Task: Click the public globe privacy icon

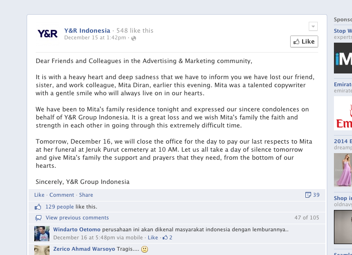Action: tap(133, 38)
